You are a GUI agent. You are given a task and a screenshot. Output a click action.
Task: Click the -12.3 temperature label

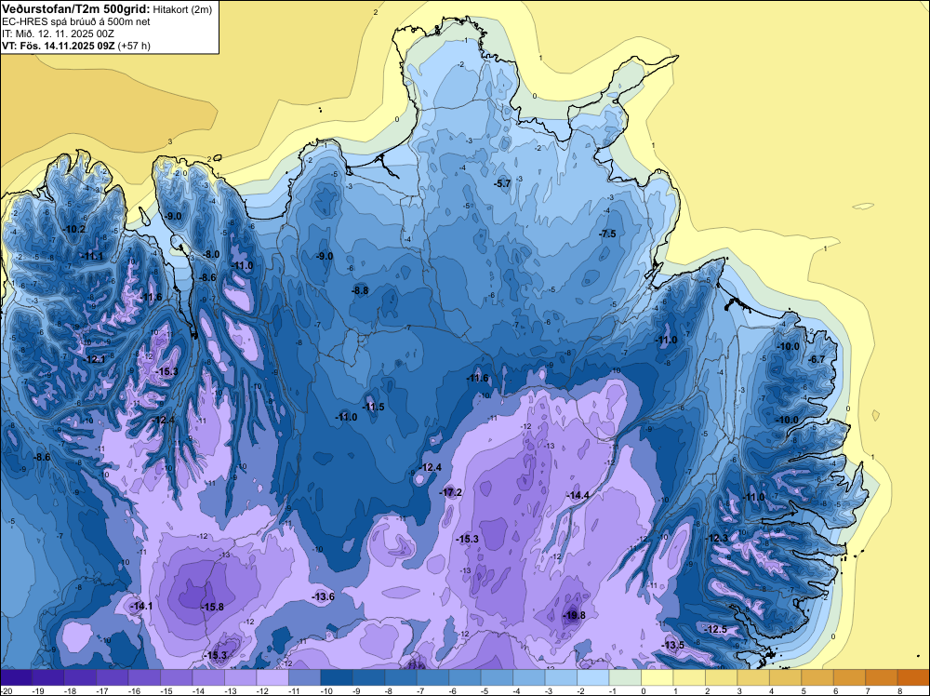pyautogui.click(x=717, y=538)
